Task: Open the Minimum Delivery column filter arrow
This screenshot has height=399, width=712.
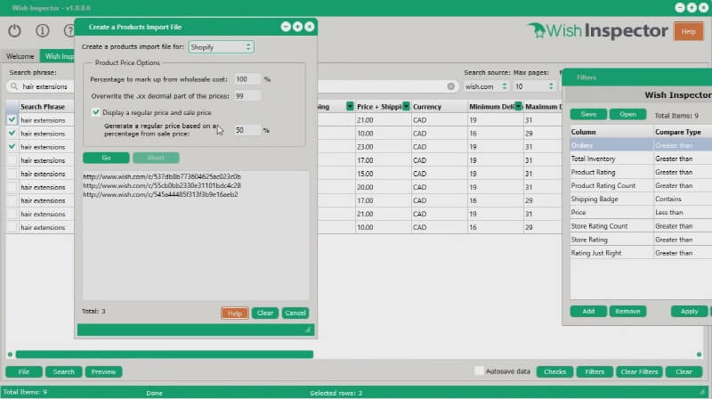Action: point(518,106)
